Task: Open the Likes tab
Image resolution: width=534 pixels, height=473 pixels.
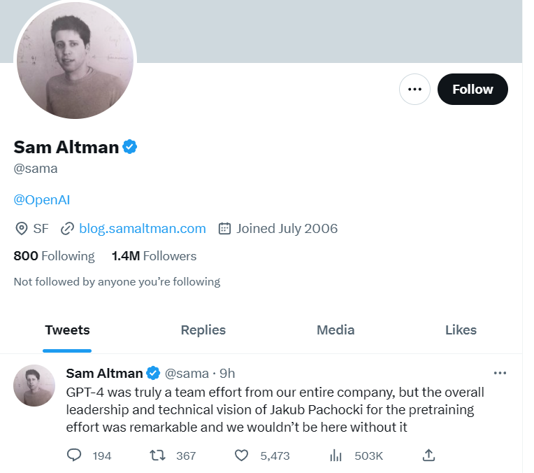Action: [461, 330]
